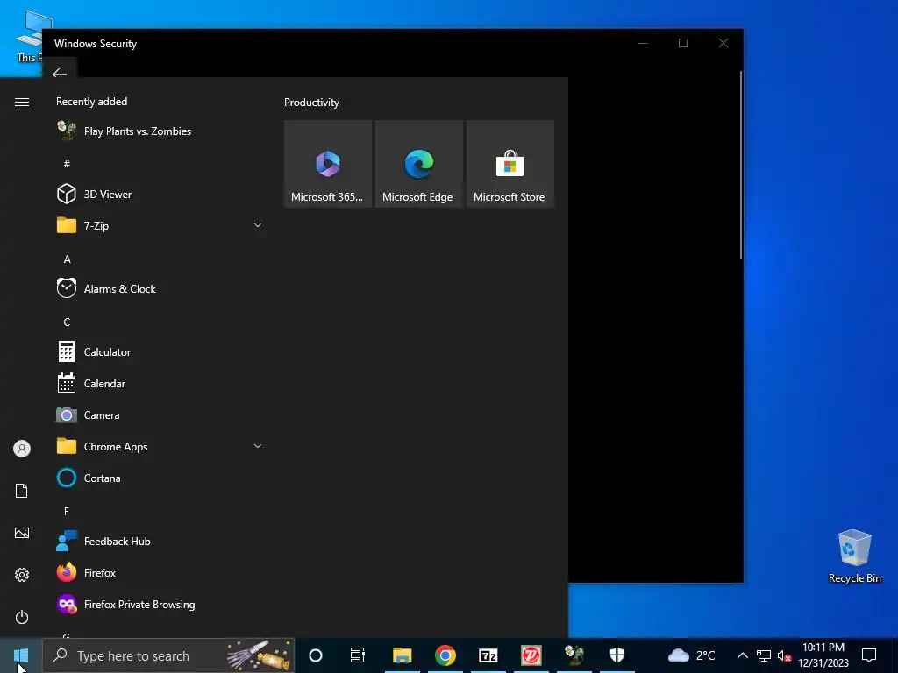Open Alarms & Clock
This screenshot has height=673, width=898.
[160, 289]
